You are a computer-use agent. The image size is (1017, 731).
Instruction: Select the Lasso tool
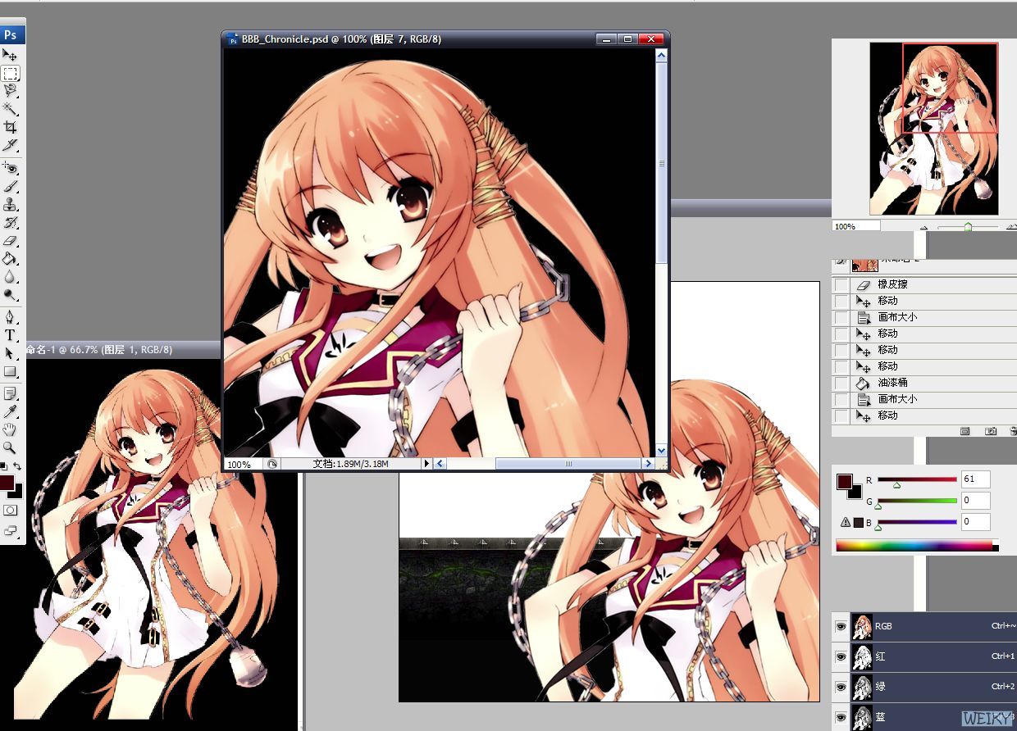pyautogui.click(x=11, y=91)
